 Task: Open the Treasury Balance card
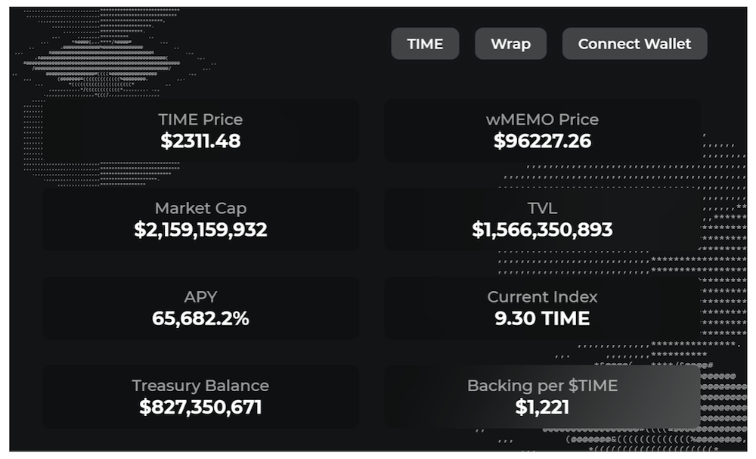(x=200, y=397)
